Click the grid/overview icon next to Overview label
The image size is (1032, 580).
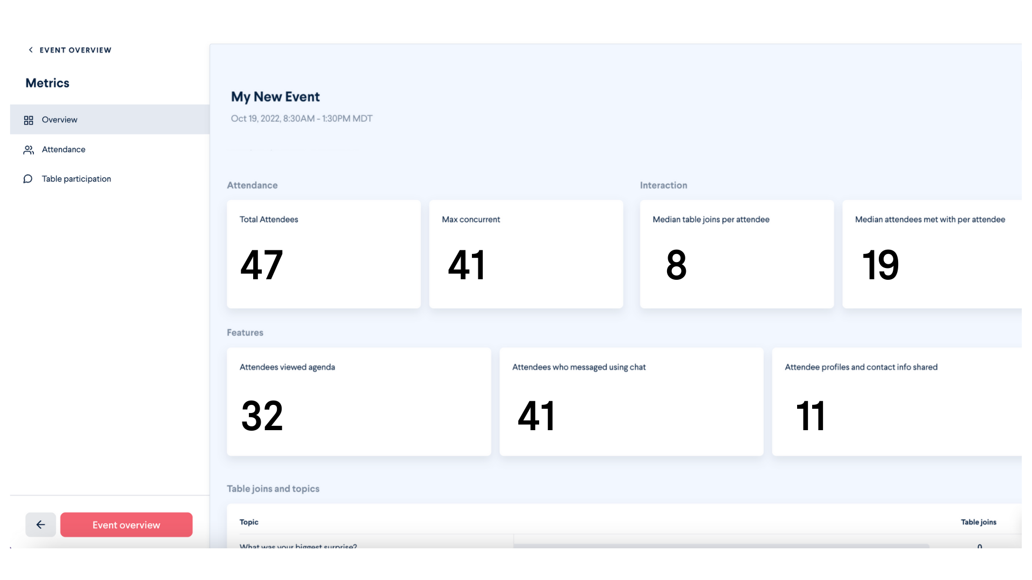[28, 119]
